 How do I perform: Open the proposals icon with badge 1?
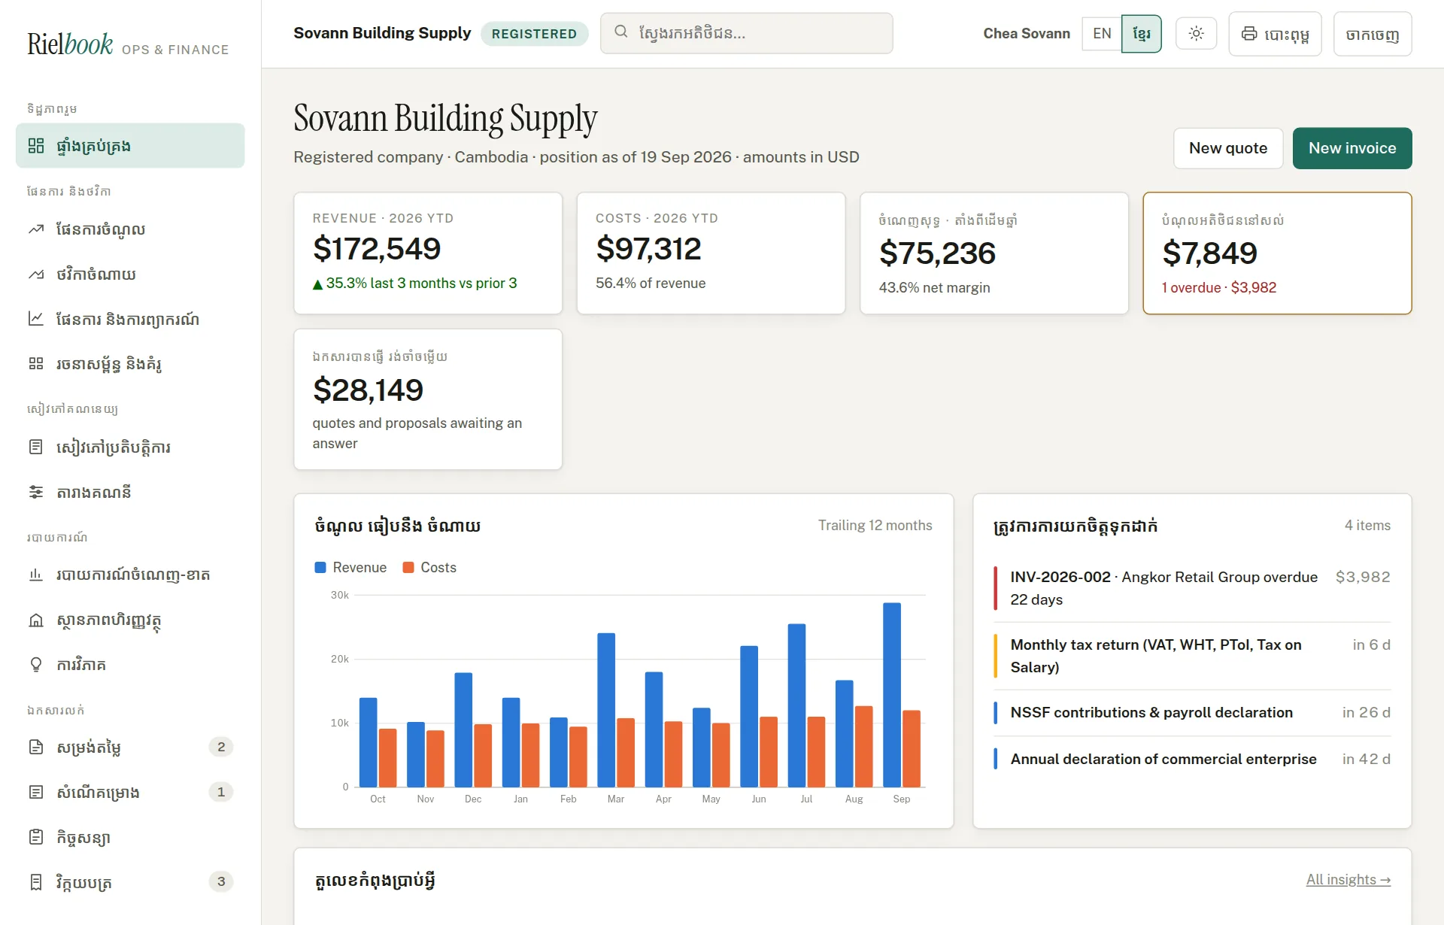click(x=36, y=792)
